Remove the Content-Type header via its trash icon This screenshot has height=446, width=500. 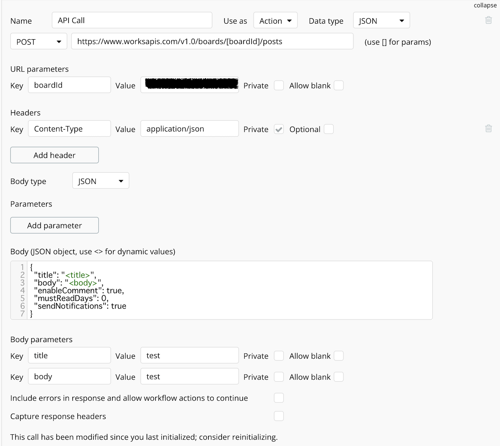tap(488, 129)
